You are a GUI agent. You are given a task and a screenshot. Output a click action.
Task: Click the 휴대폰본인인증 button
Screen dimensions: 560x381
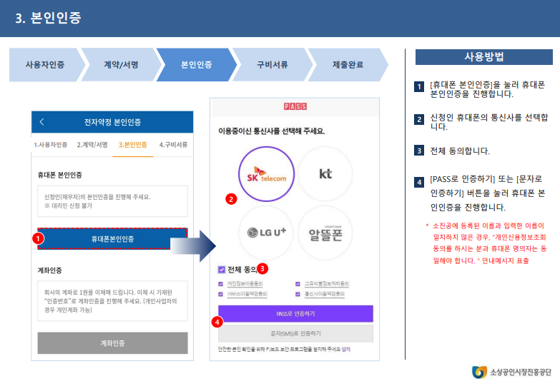112,239
